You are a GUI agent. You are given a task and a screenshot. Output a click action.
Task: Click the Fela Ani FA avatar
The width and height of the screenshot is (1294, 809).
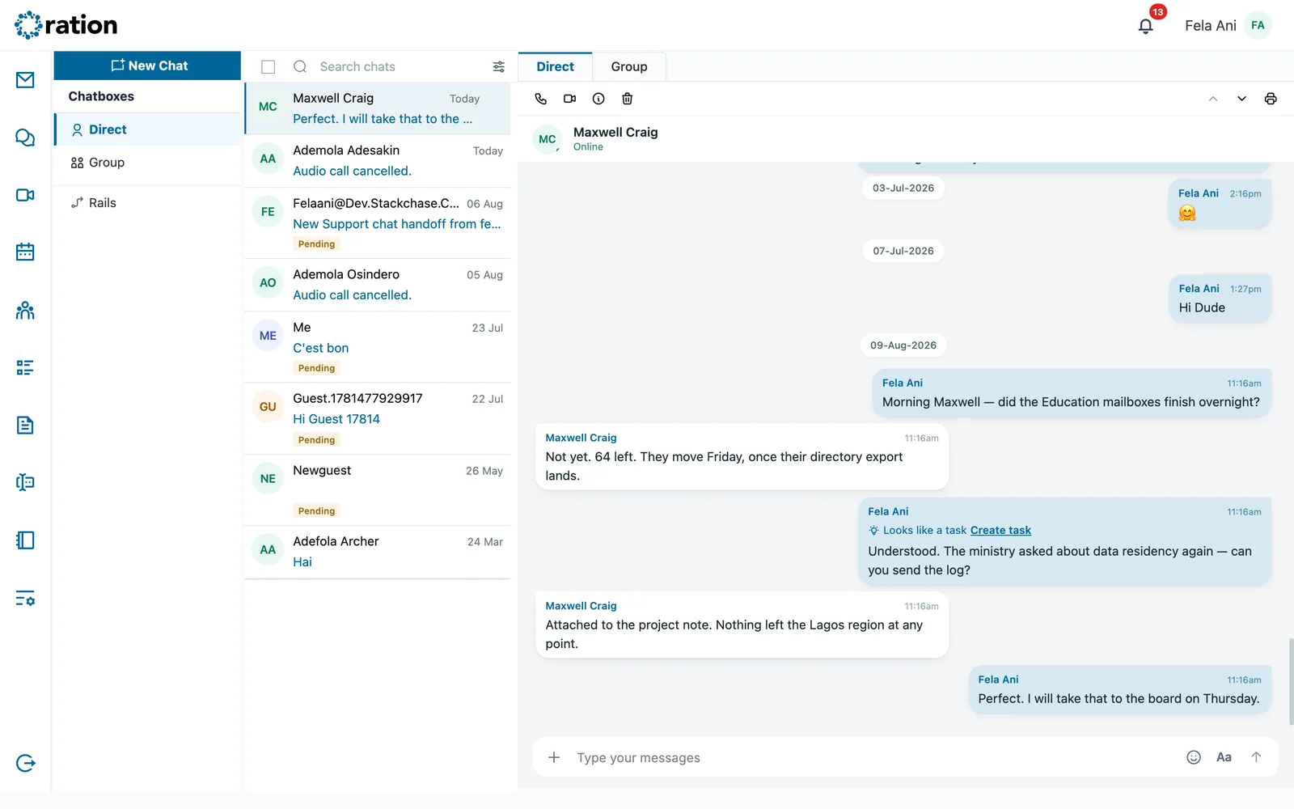point(1258,25)
